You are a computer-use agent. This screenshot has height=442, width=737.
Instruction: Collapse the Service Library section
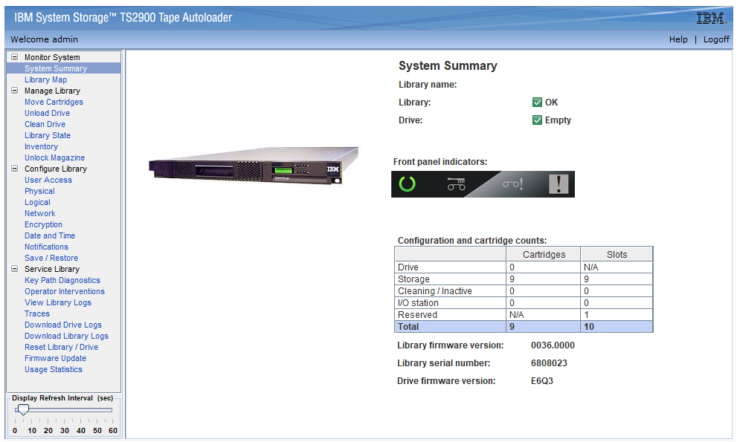(15, 269)
